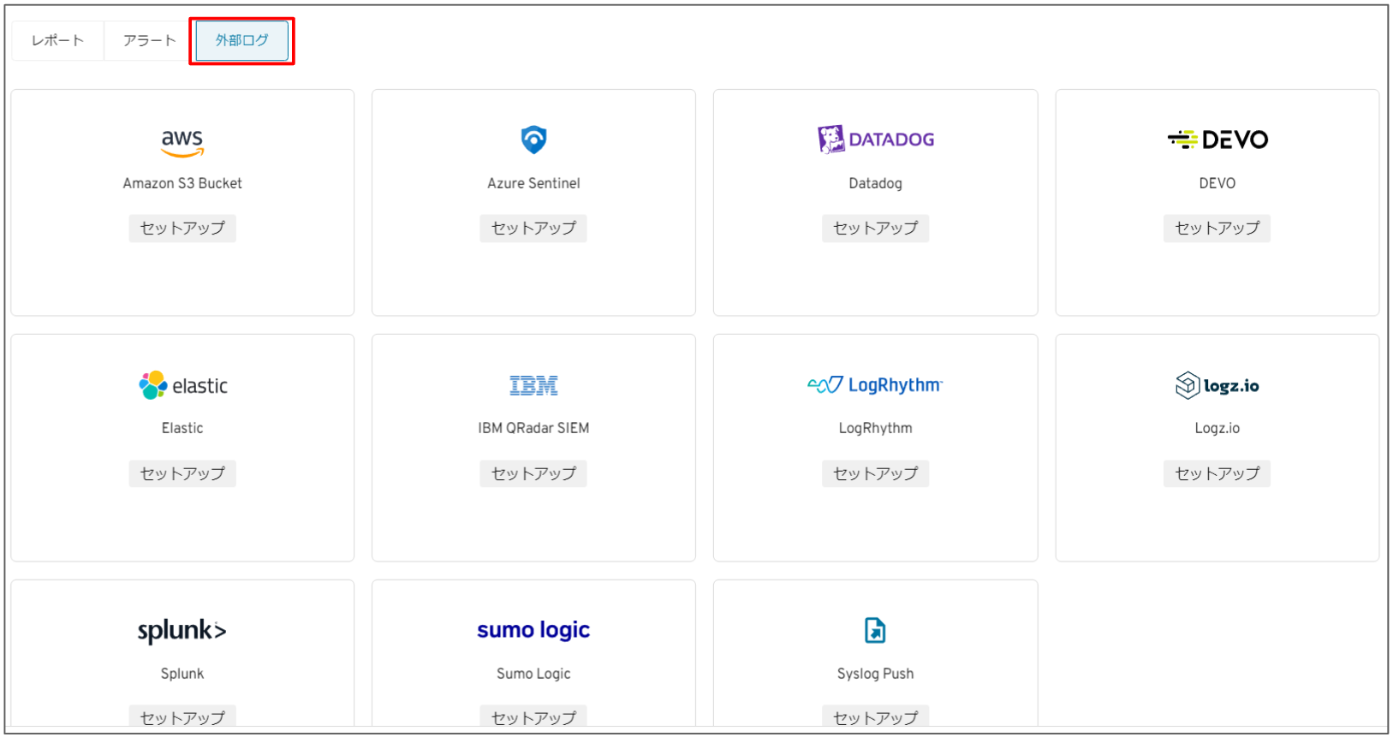Click the Syslog Push label
The height and width of the screenshot is (737, 1393).
coord(875,674)
